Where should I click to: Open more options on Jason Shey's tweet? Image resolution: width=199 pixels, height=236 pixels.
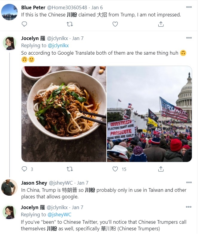click(x=189, y=183)
